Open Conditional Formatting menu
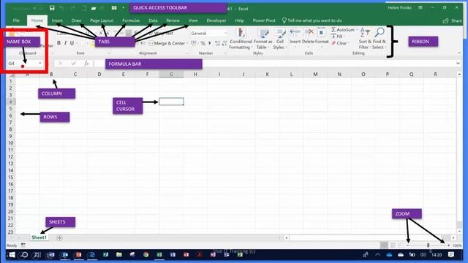 241,39
